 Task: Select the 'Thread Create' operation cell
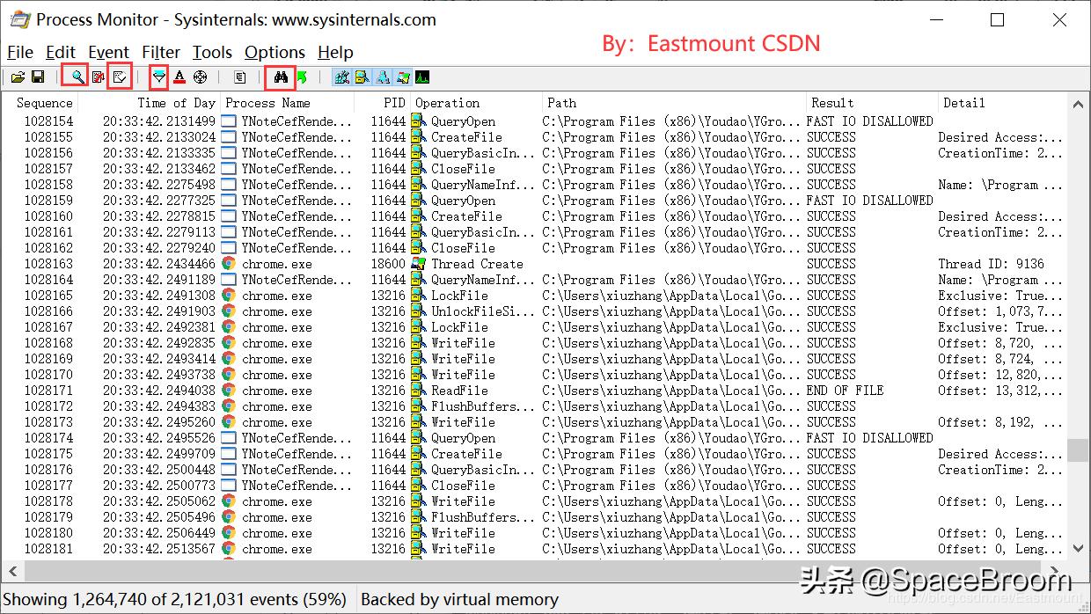(x=477, y=264)
